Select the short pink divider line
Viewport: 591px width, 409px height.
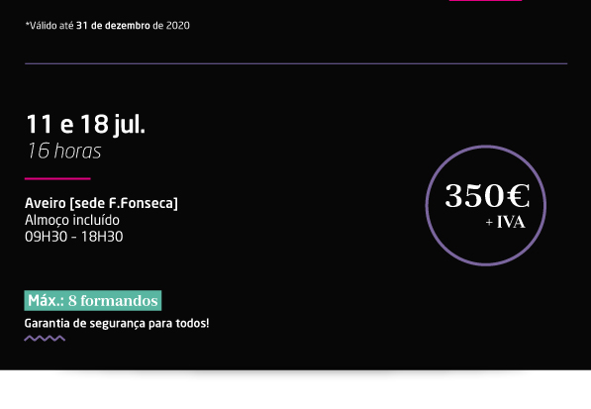tap(57, 178)
